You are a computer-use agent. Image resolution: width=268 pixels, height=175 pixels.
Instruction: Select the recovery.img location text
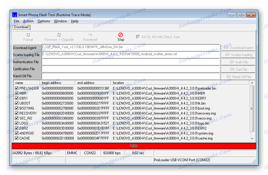[x=164, y=113]
